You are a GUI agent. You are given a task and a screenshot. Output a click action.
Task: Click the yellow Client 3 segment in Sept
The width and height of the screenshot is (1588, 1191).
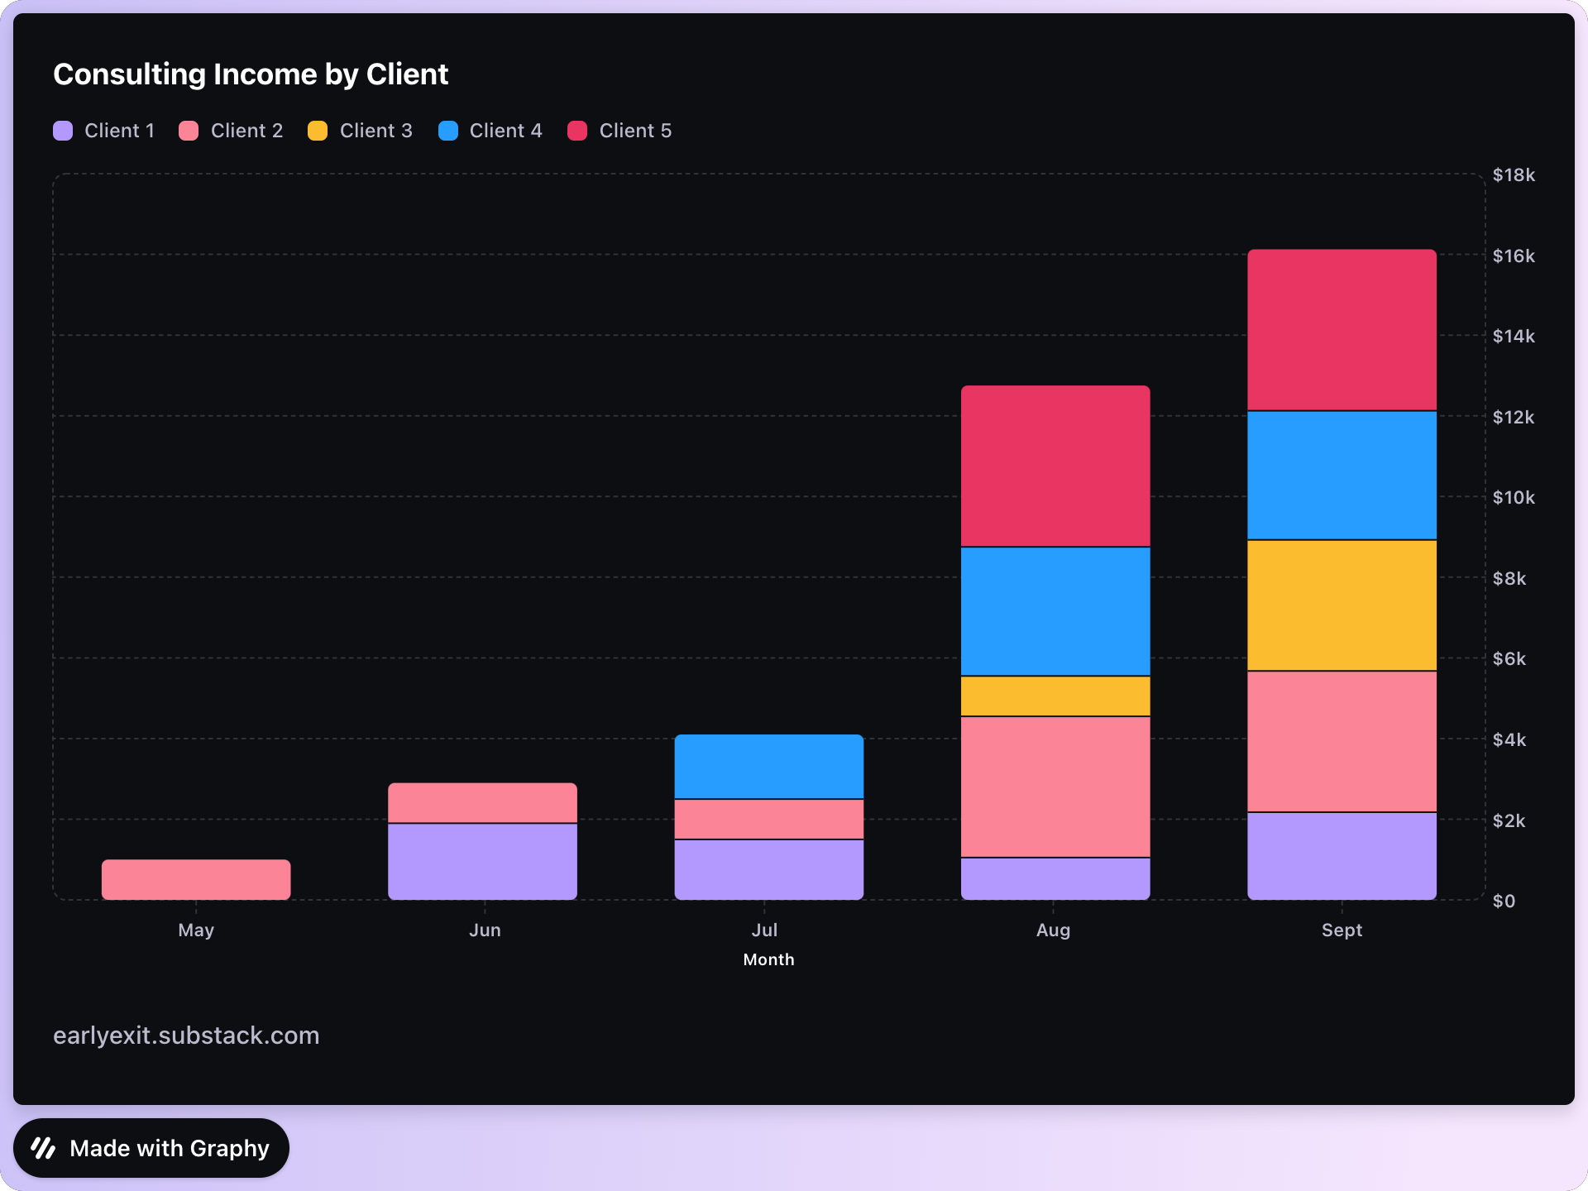[1342, 605]
